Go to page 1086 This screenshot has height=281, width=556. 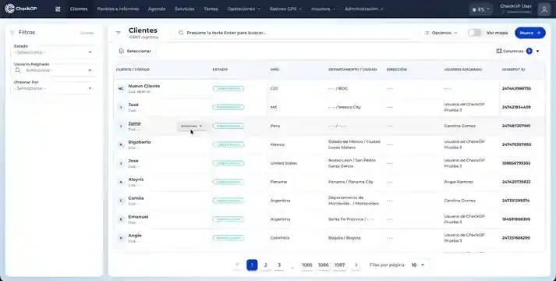[x=324, y=265]
